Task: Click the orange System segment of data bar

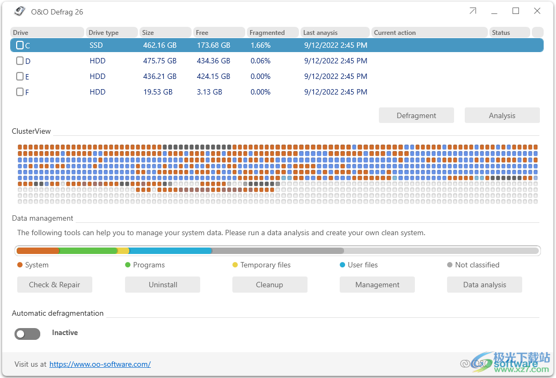Action: pos(38,251)
